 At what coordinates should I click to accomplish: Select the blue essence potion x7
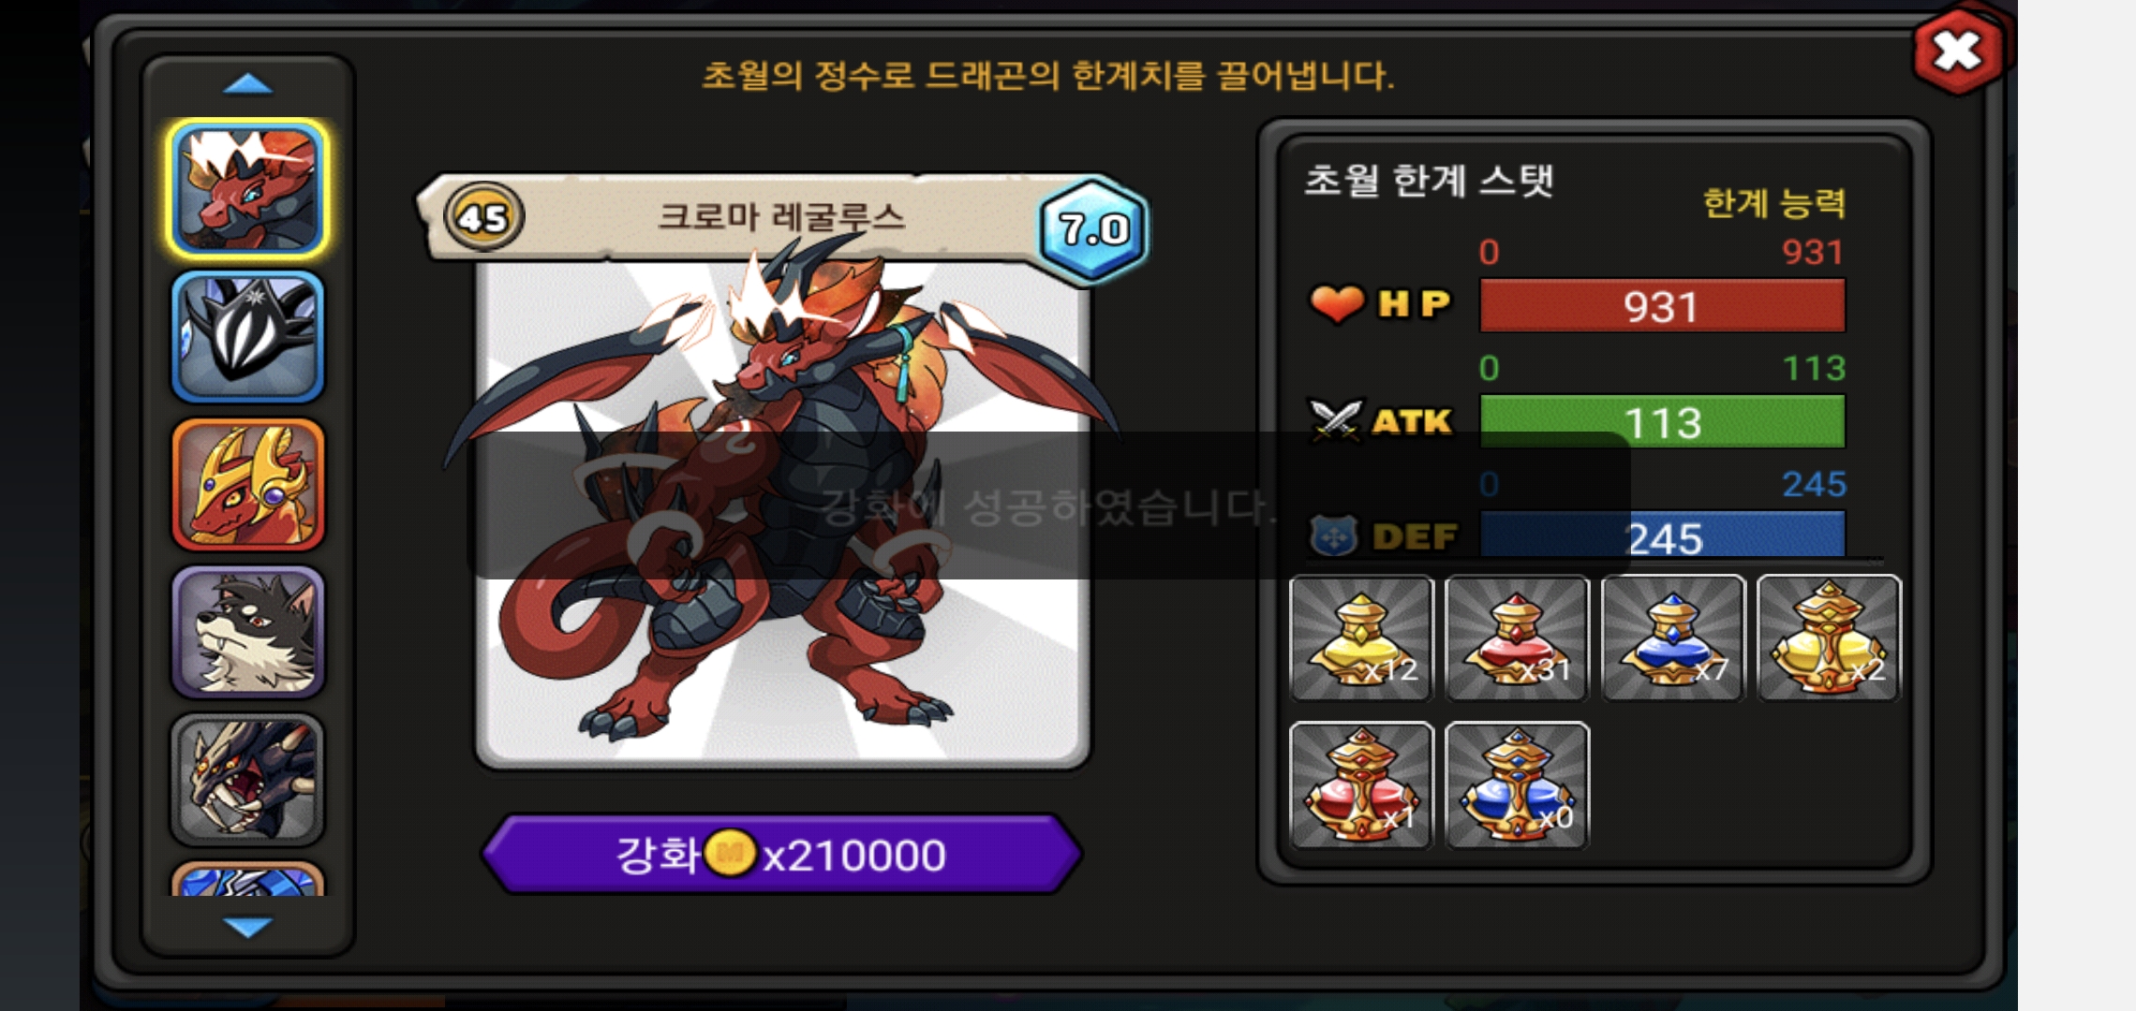pos(1673,637)
